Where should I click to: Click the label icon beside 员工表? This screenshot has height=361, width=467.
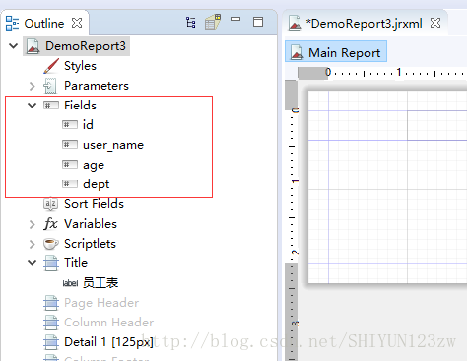[70, 283]
